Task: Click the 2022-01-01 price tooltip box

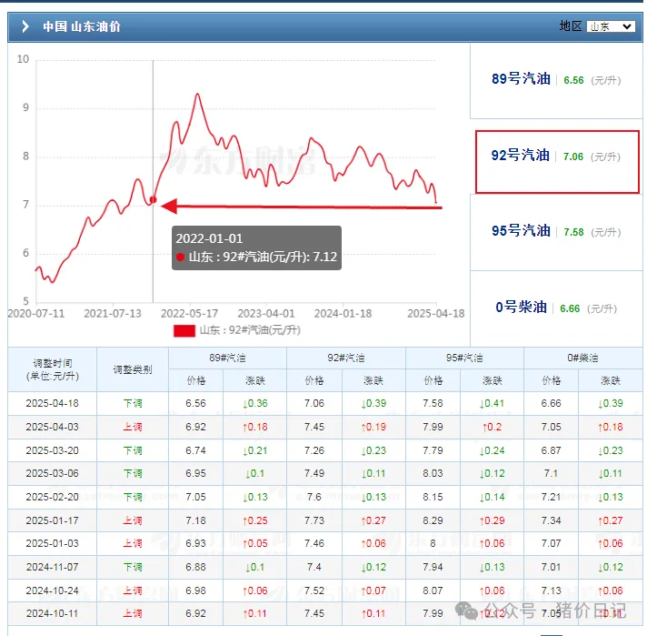Action: pos(256,247)
